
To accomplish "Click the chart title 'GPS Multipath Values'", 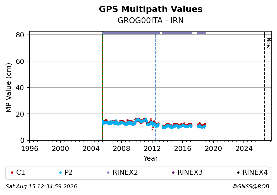I will 151,9.
